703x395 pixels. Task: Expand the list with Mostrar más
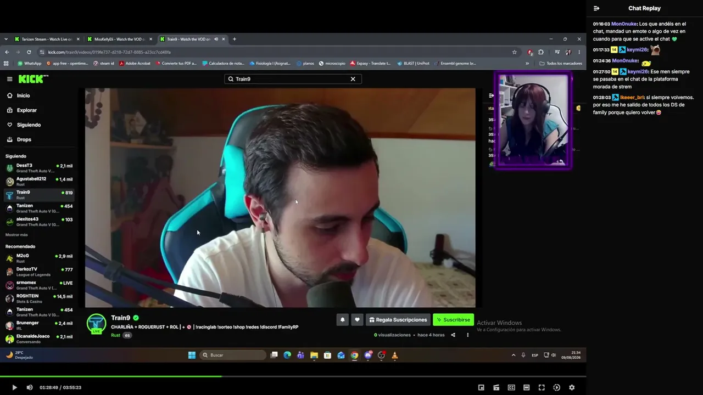tap(16, 235)
